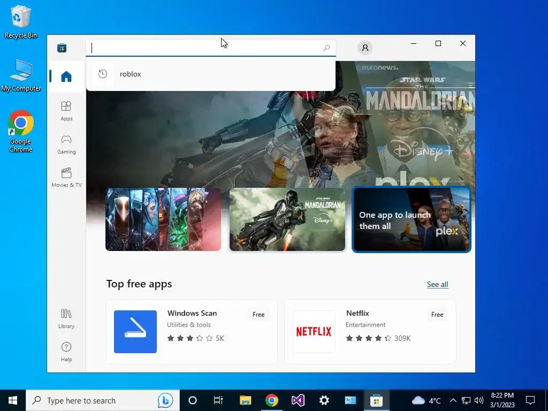Open Cortana circle icon on taskbar

click(192, 400)
